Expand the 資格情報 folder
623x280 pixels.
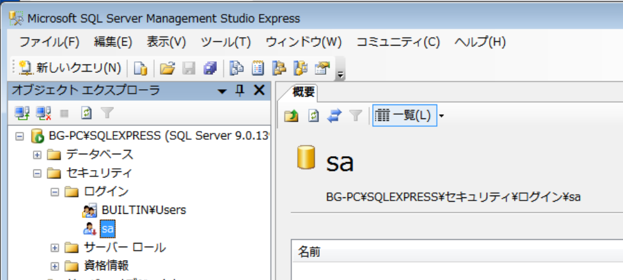click(55, 266)
